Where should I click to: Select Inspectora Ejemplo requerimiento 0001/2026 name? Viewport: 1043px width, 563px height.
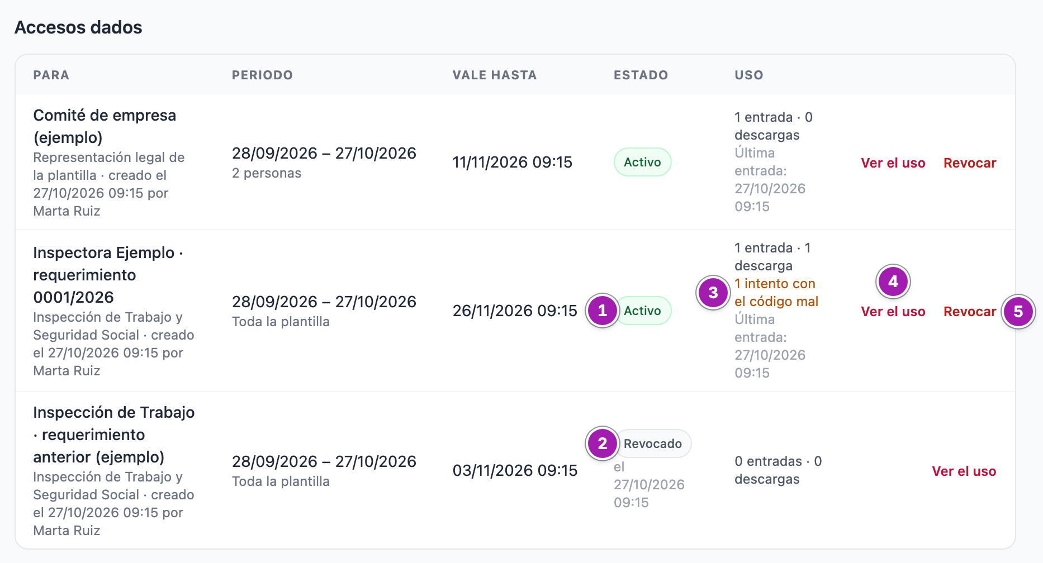(x=108, y=275)
